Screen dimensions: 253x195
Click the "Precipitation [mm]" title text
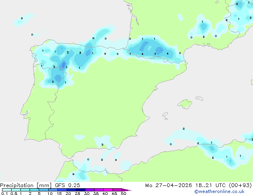pyautogui.click(x=26, y=185)
